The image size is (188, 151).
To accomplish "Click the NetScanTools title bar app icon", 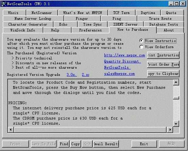I will [3, 4].
